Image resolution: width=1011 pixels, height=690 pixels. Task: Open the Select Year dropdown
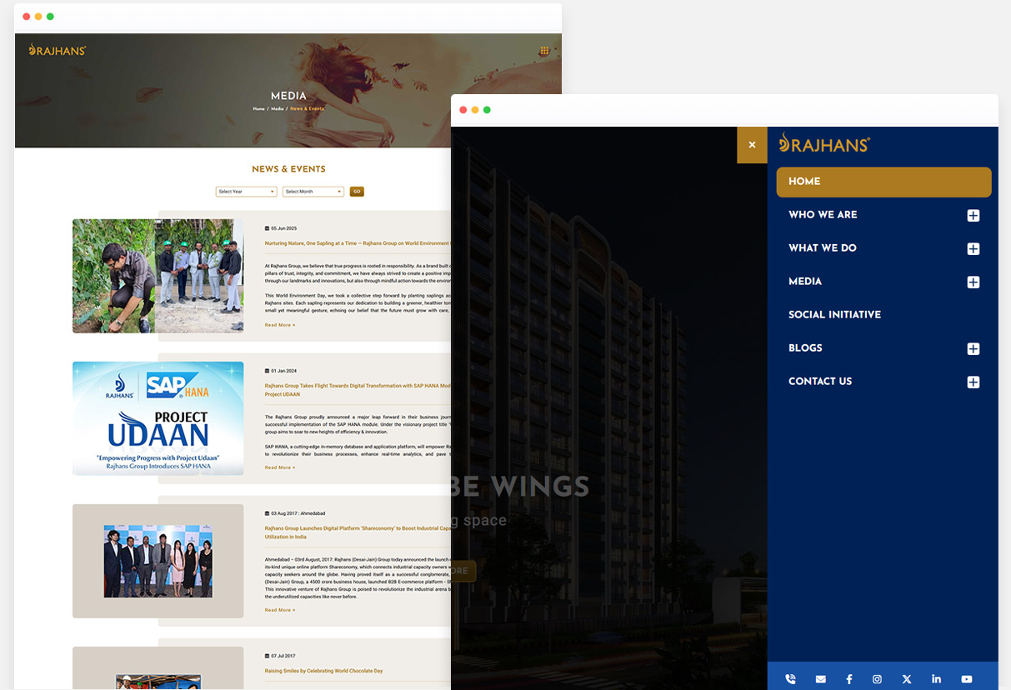[246, 192]
